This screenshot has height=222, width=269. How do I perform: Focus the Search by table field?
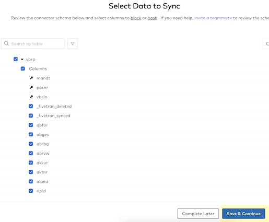pyautogui.click(x=33, y=43)
